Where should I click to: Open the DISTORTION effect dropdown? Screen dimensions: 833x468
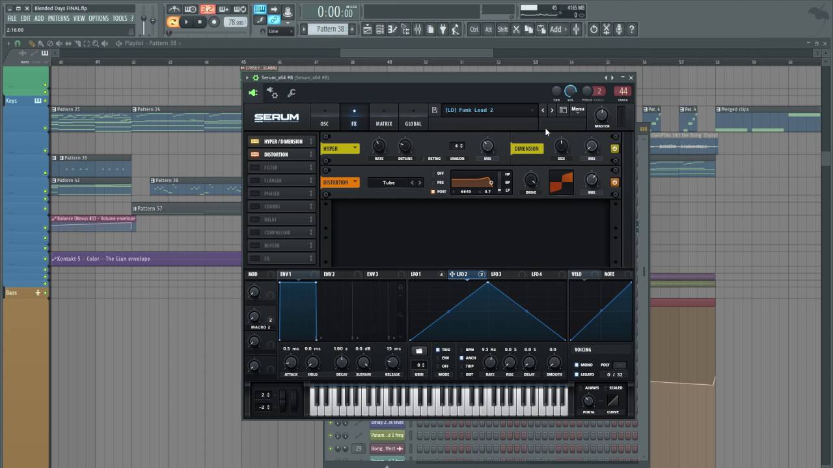(340, 183)
